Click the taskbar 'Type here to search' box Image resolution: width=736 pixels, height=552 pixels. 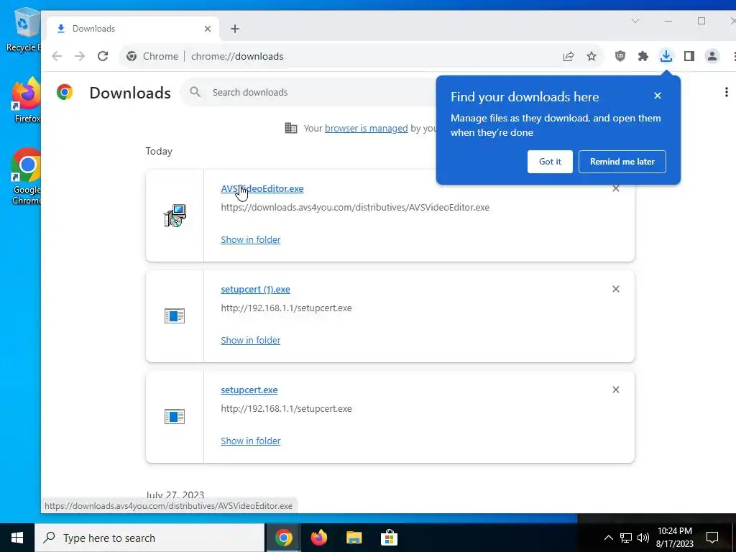point(149,538)
